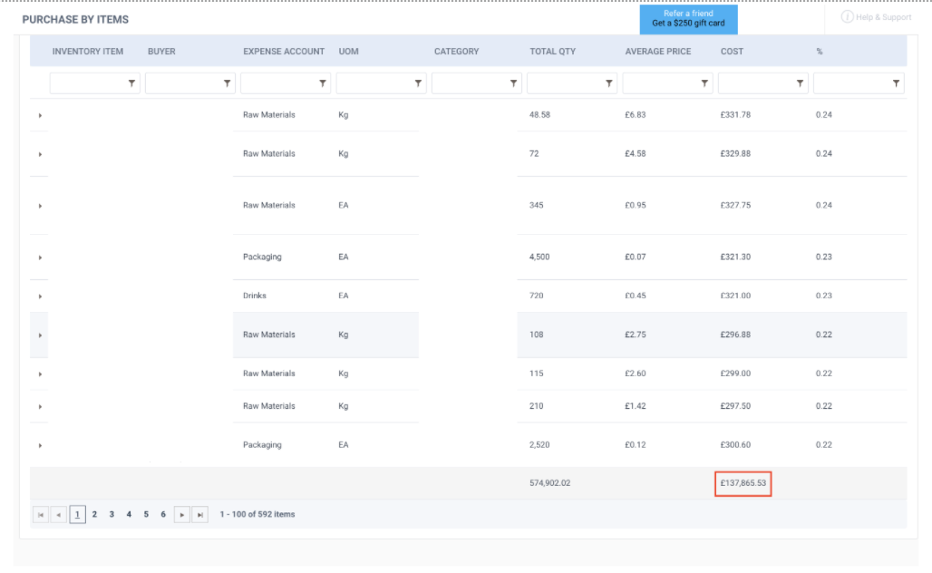Sort by the Category column header
This screenshot has height=573, width=932.
pos(457,52)
